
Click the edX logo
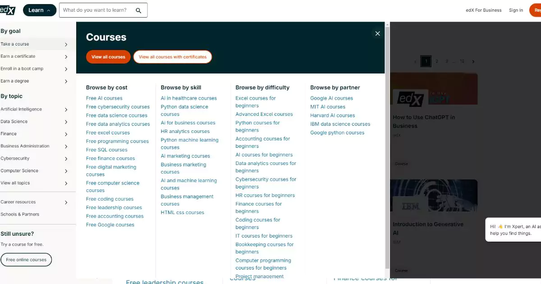pyautogui.click(x=8, y=10)
